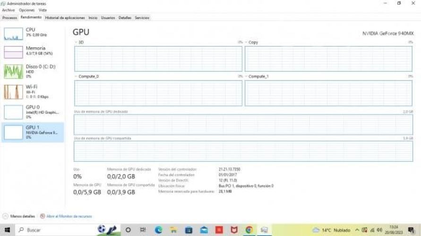Click the driver version 21.21.13.7350 value
This screenshot has height=236, width=421.
tap(229, 169)
